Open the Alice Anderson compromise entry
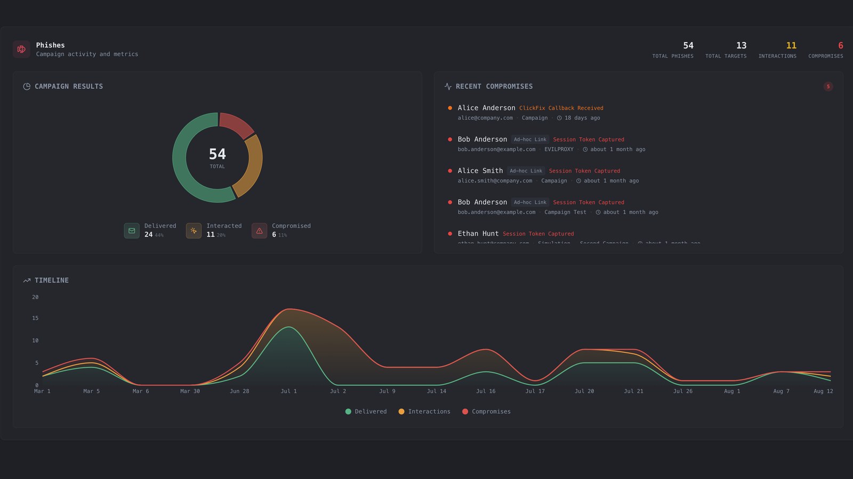This screenshot has height=479, width=853. click(639, 112)
